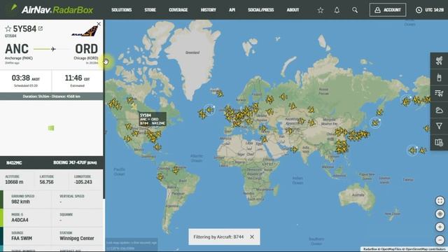Click the Atlas Air airline logo
The height and width of the screenshot is (252, 448).
click(x=85, y=31)
